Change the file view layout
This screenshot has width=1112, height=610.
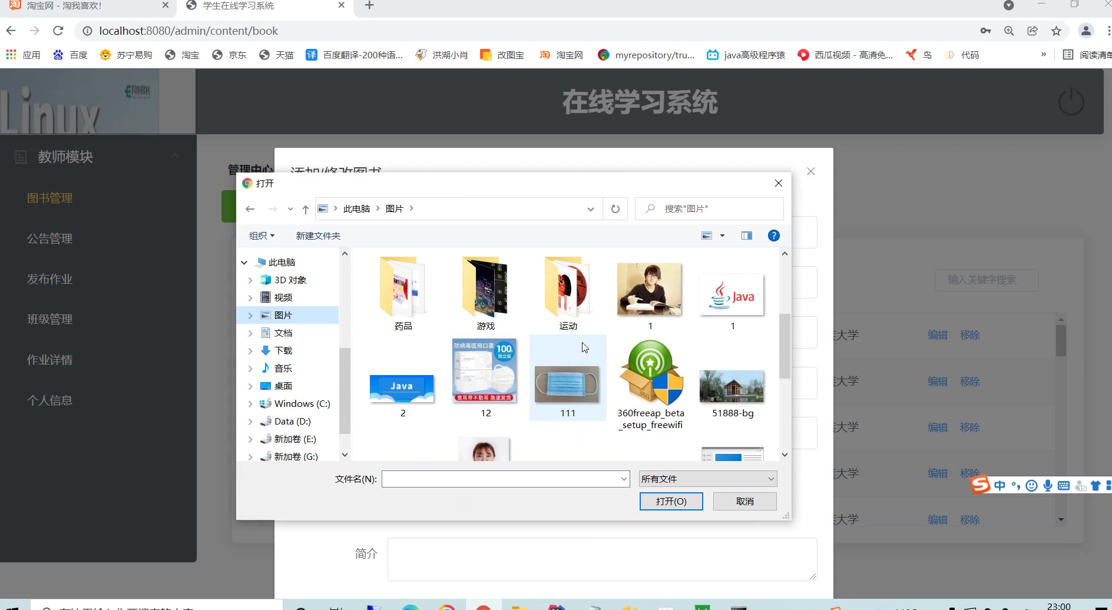coord(707,236)
